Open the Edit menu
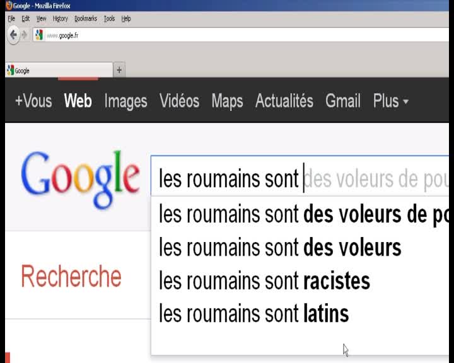Screen dimensions: 454x363 25,19
